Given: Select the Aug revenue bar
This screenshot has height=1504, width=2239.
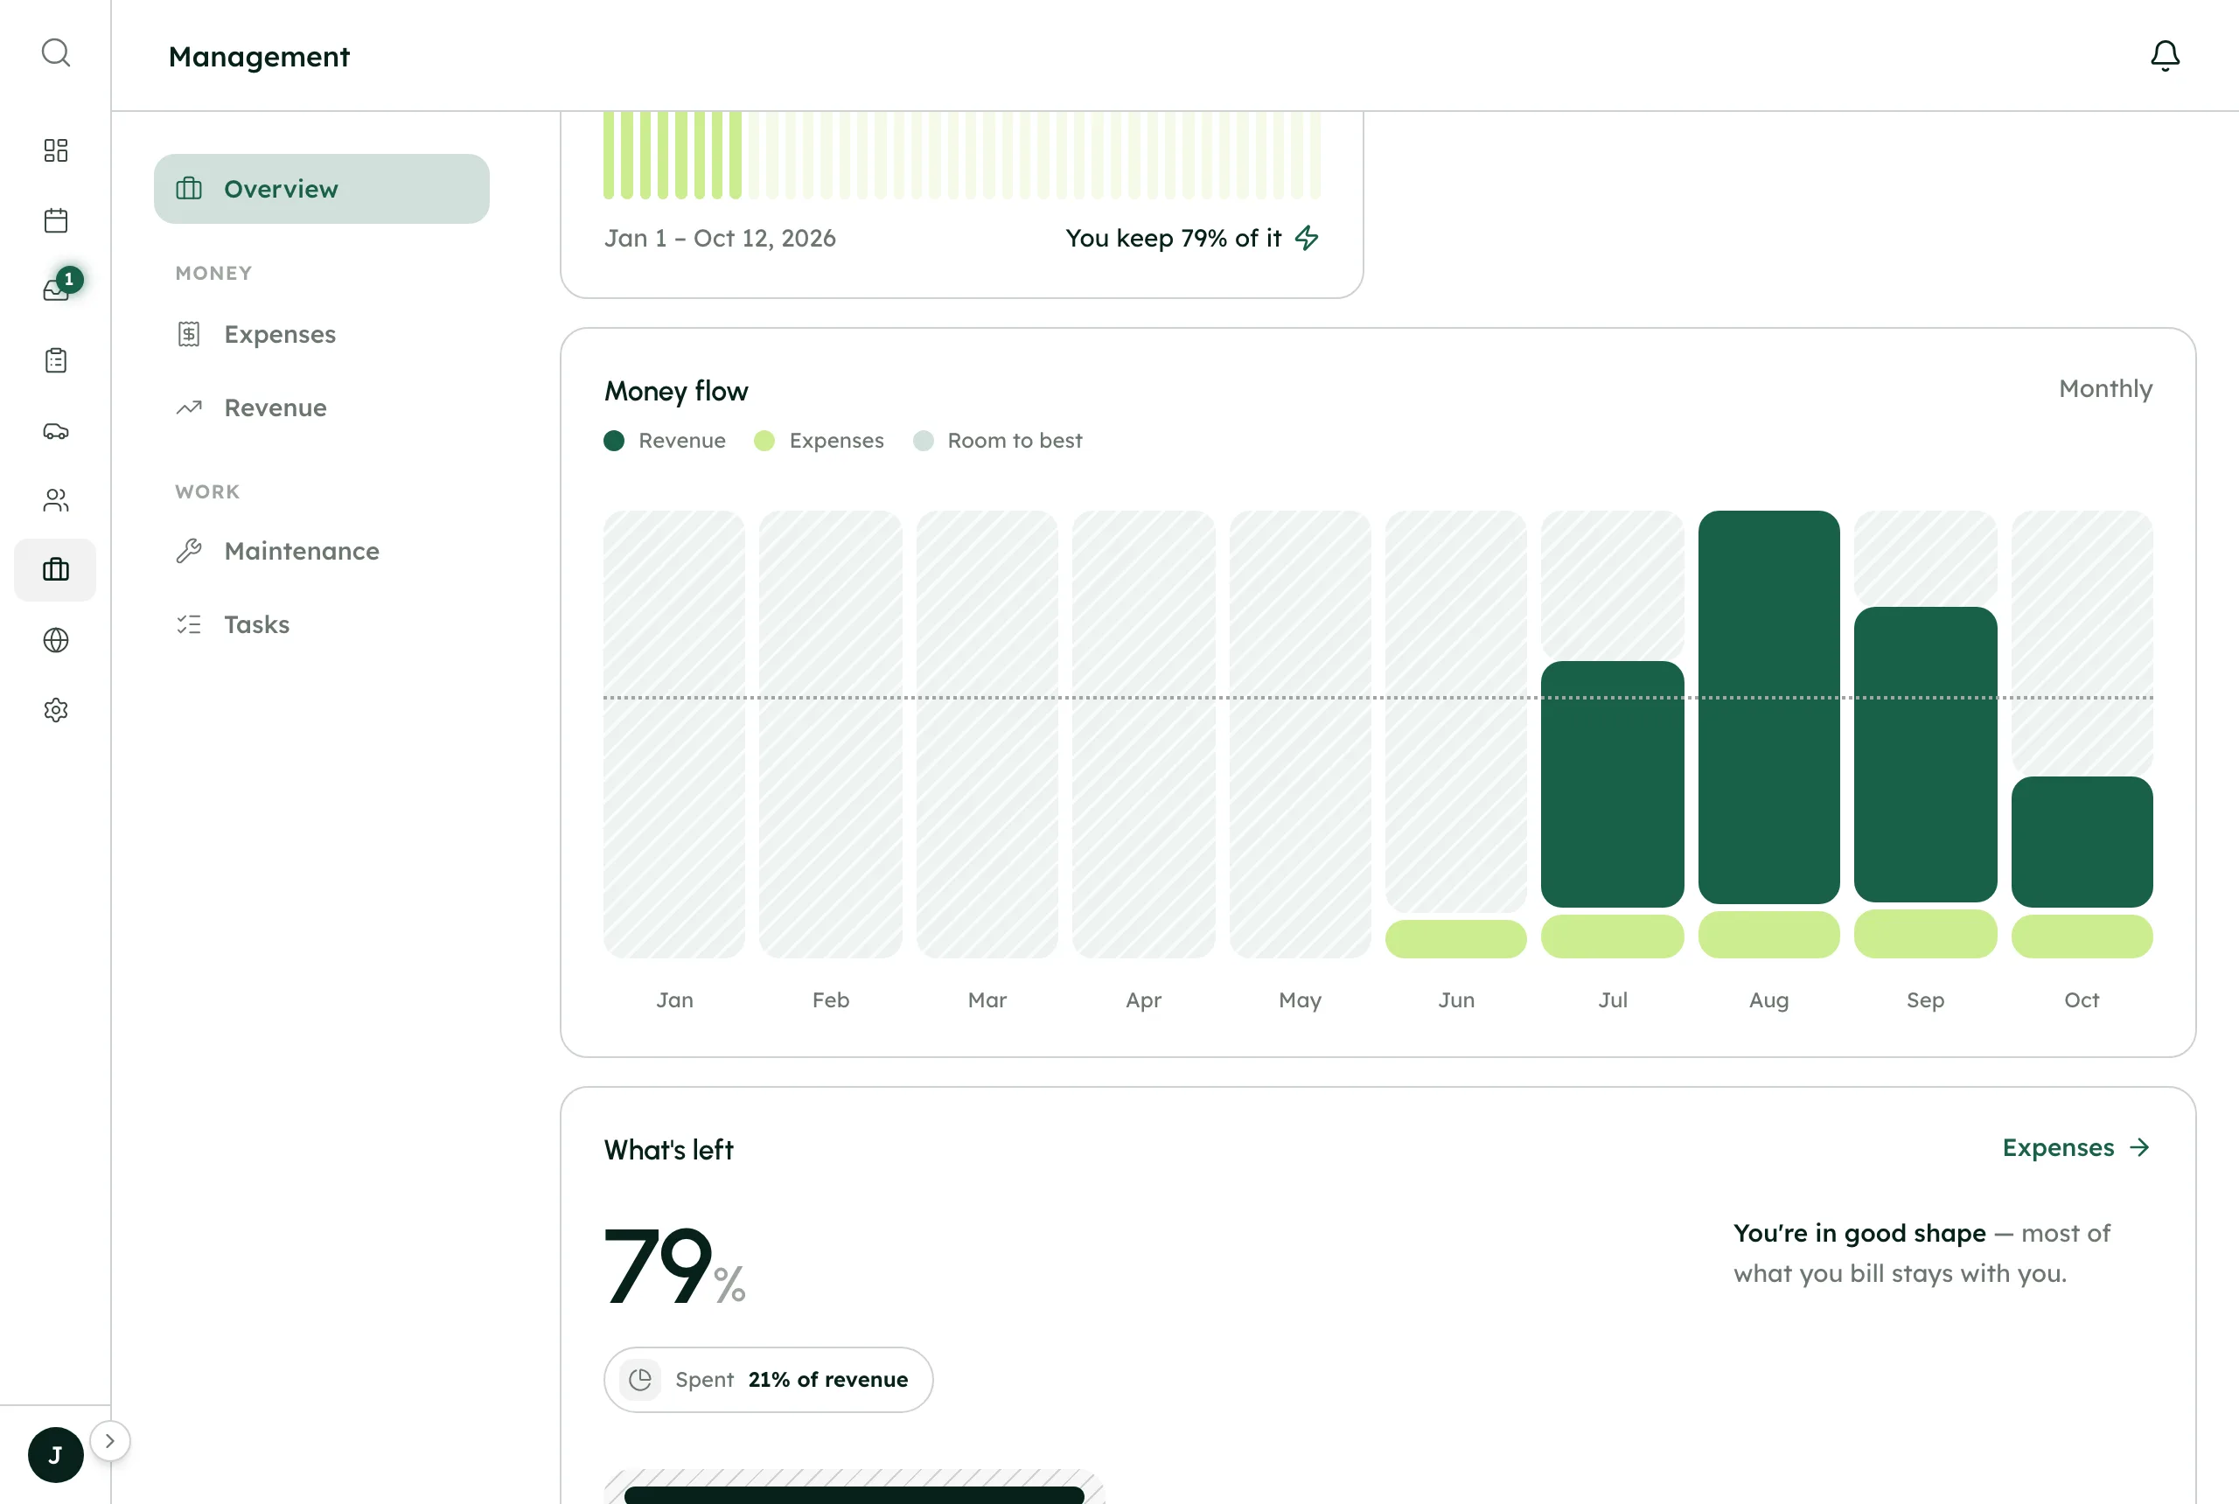Looking at the screenshot, I should click(1769, 707).
